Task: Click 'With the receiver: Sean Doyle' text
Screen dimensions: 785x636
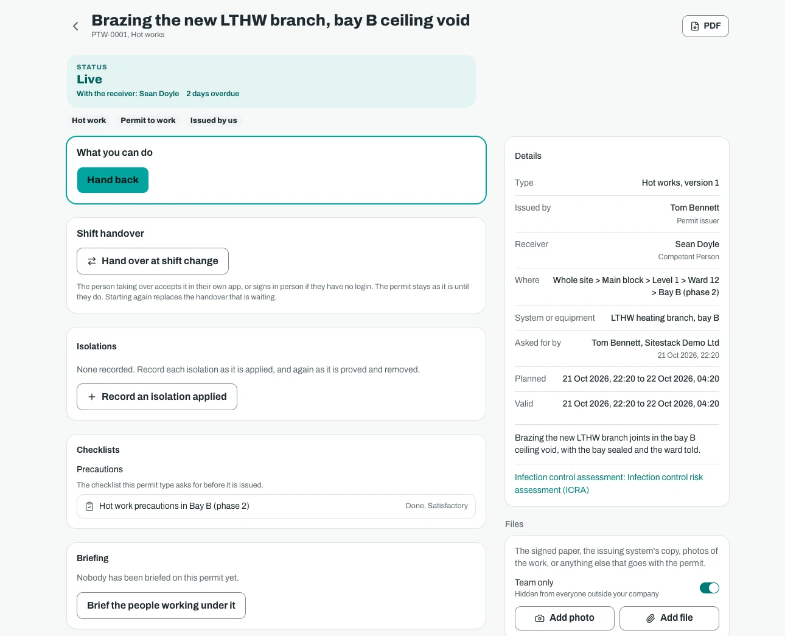Action: [x=128, y=94]
